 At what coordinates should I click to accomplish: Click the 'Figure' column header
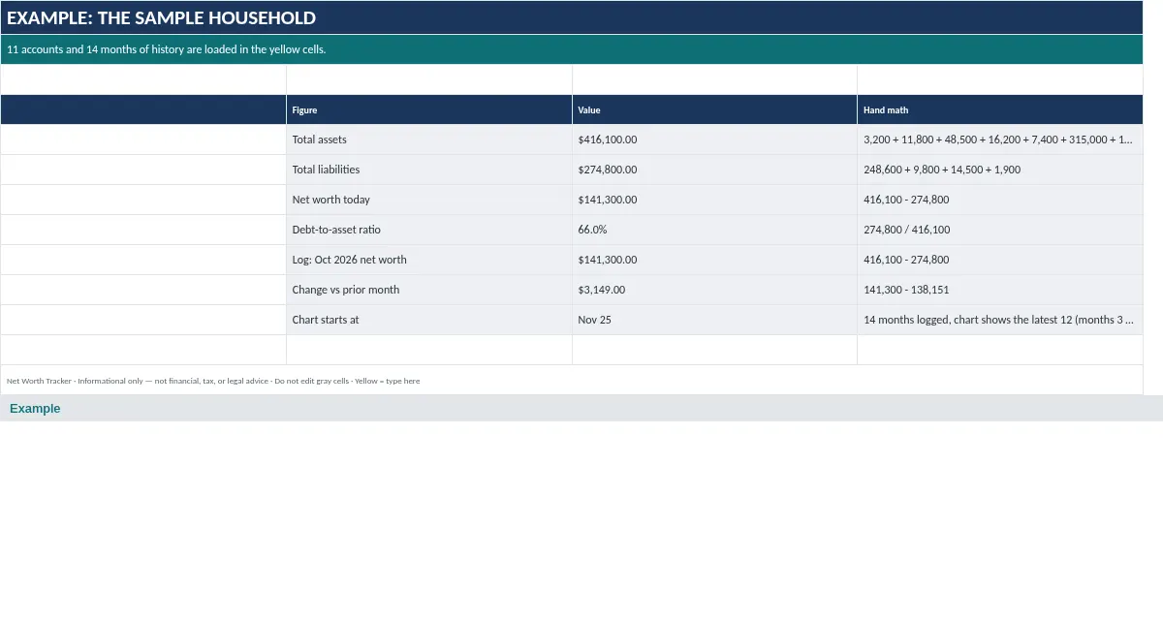429,109
